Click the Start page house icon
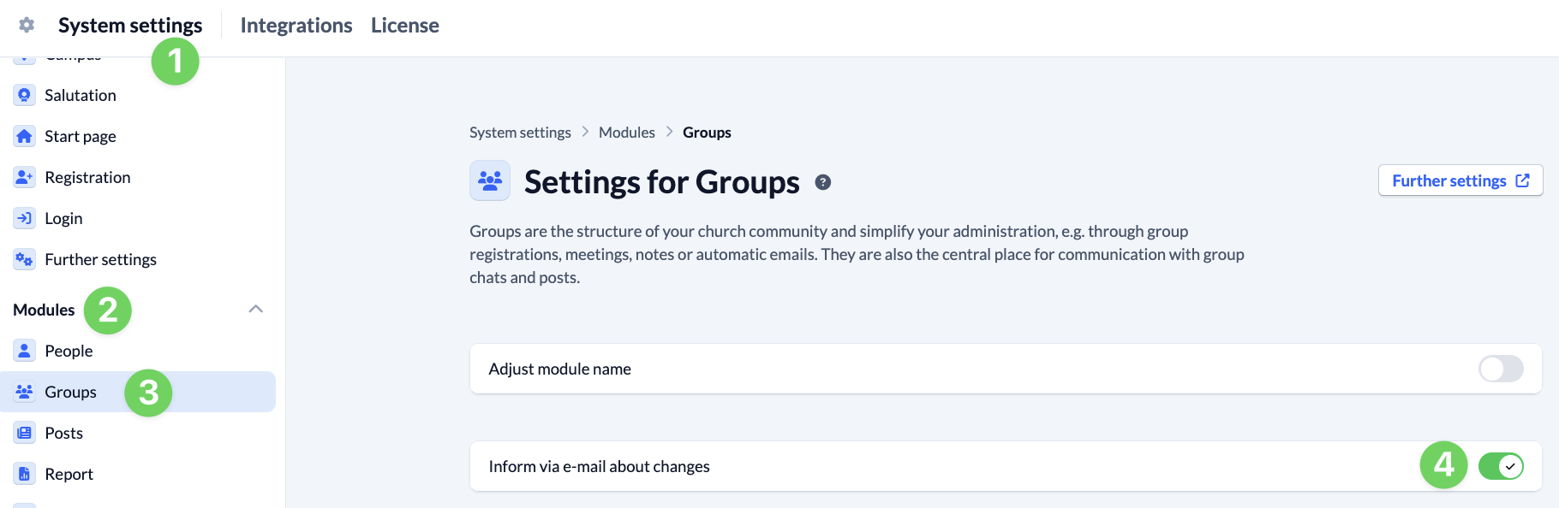The width and height of the screenshot is (1559, 508). pyautogui.click(x=24, y=136)
